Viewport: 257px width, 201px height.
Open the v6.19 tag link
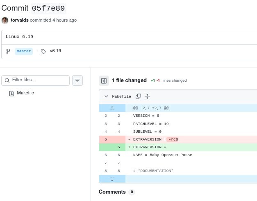point(55,51)
